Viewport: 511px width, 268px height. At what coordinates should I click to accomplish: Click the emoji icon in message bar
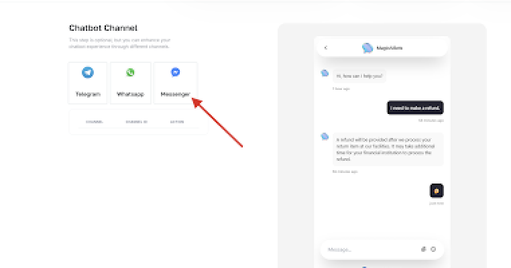tap(433, 249)
